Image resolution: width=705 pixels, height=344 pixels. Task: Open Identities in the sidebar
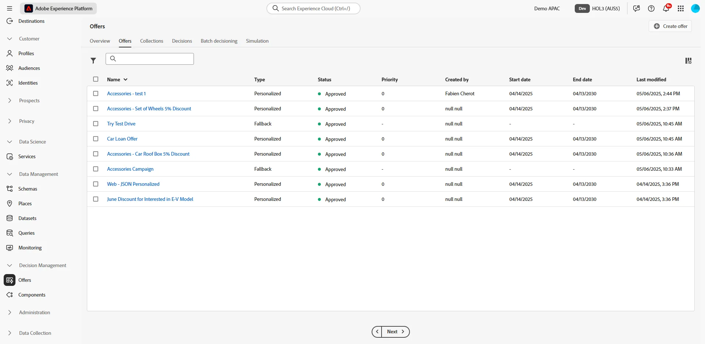[28, 83]
